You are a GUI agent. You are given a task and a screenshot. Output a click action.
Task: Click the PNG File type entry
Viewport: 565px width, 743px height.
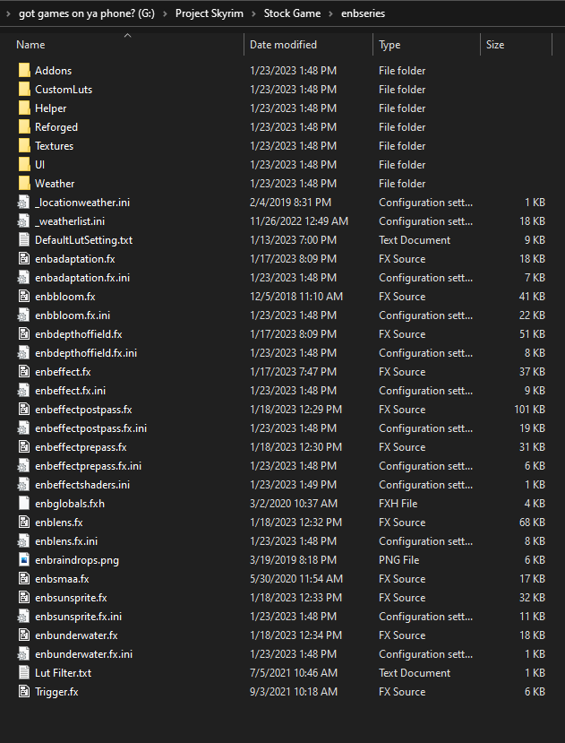point(398,560)
